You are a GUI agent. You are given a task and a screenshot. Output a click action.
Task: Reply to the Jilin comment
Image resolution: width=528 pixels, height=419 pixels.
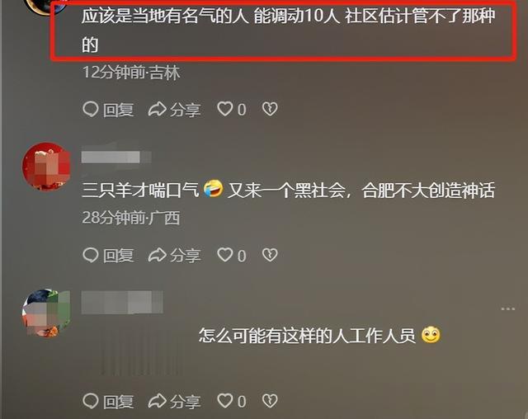108,110
